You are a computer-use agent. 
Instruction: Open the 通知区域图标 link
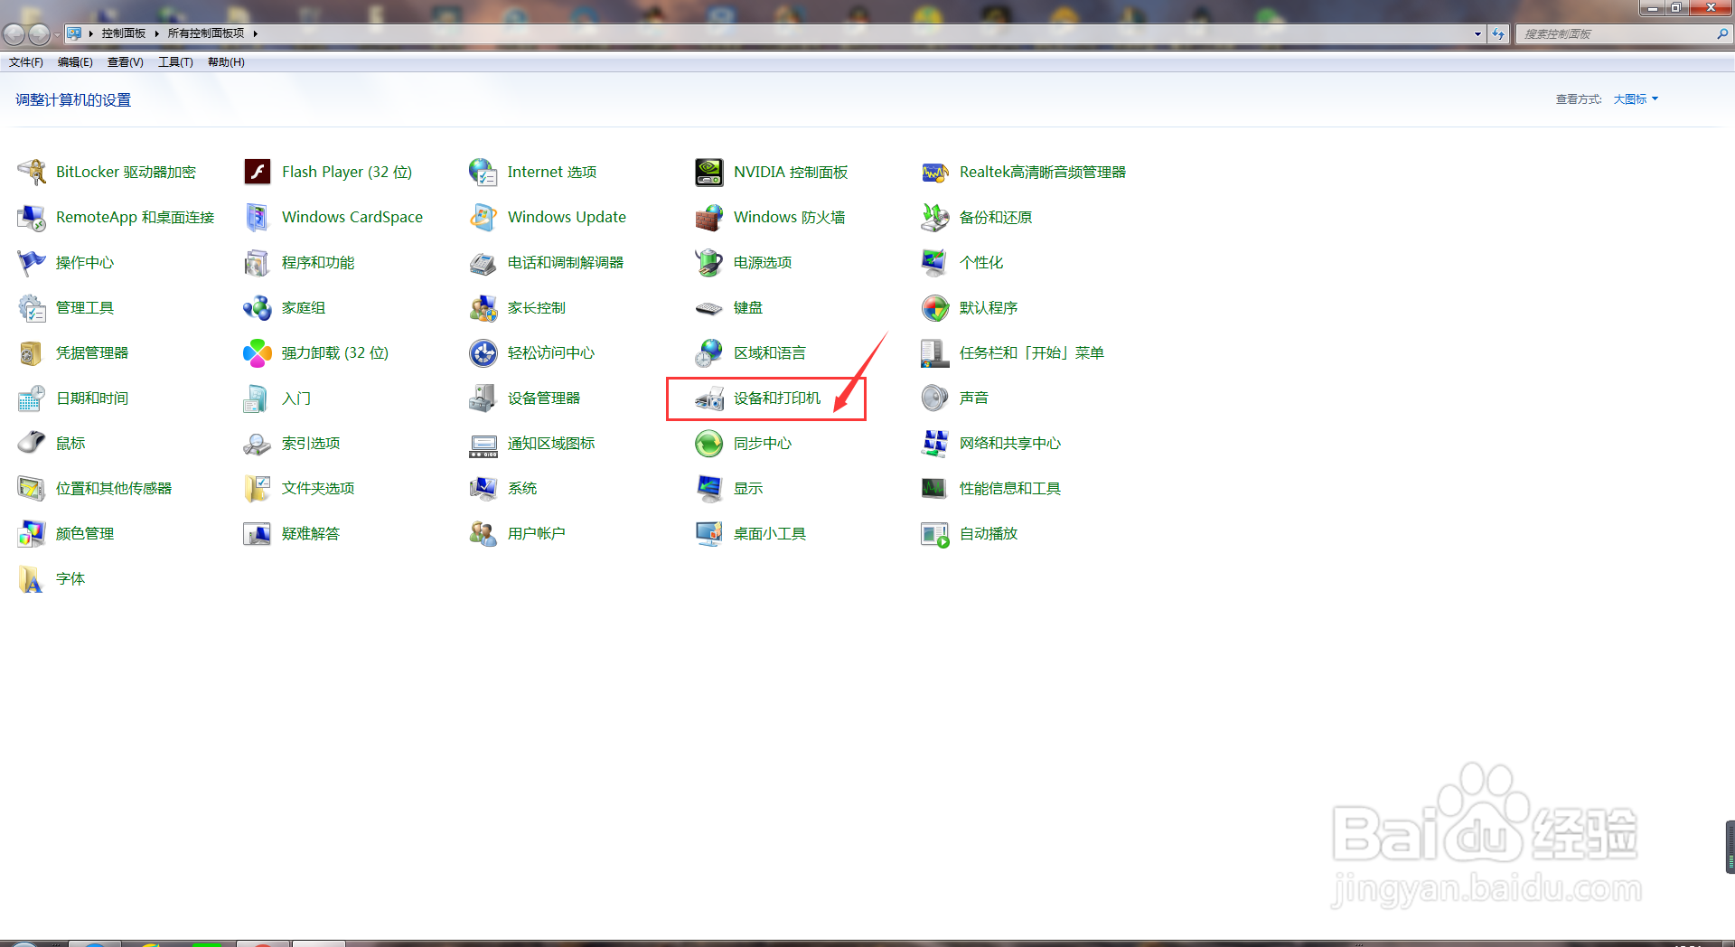(x=551, y=443)
